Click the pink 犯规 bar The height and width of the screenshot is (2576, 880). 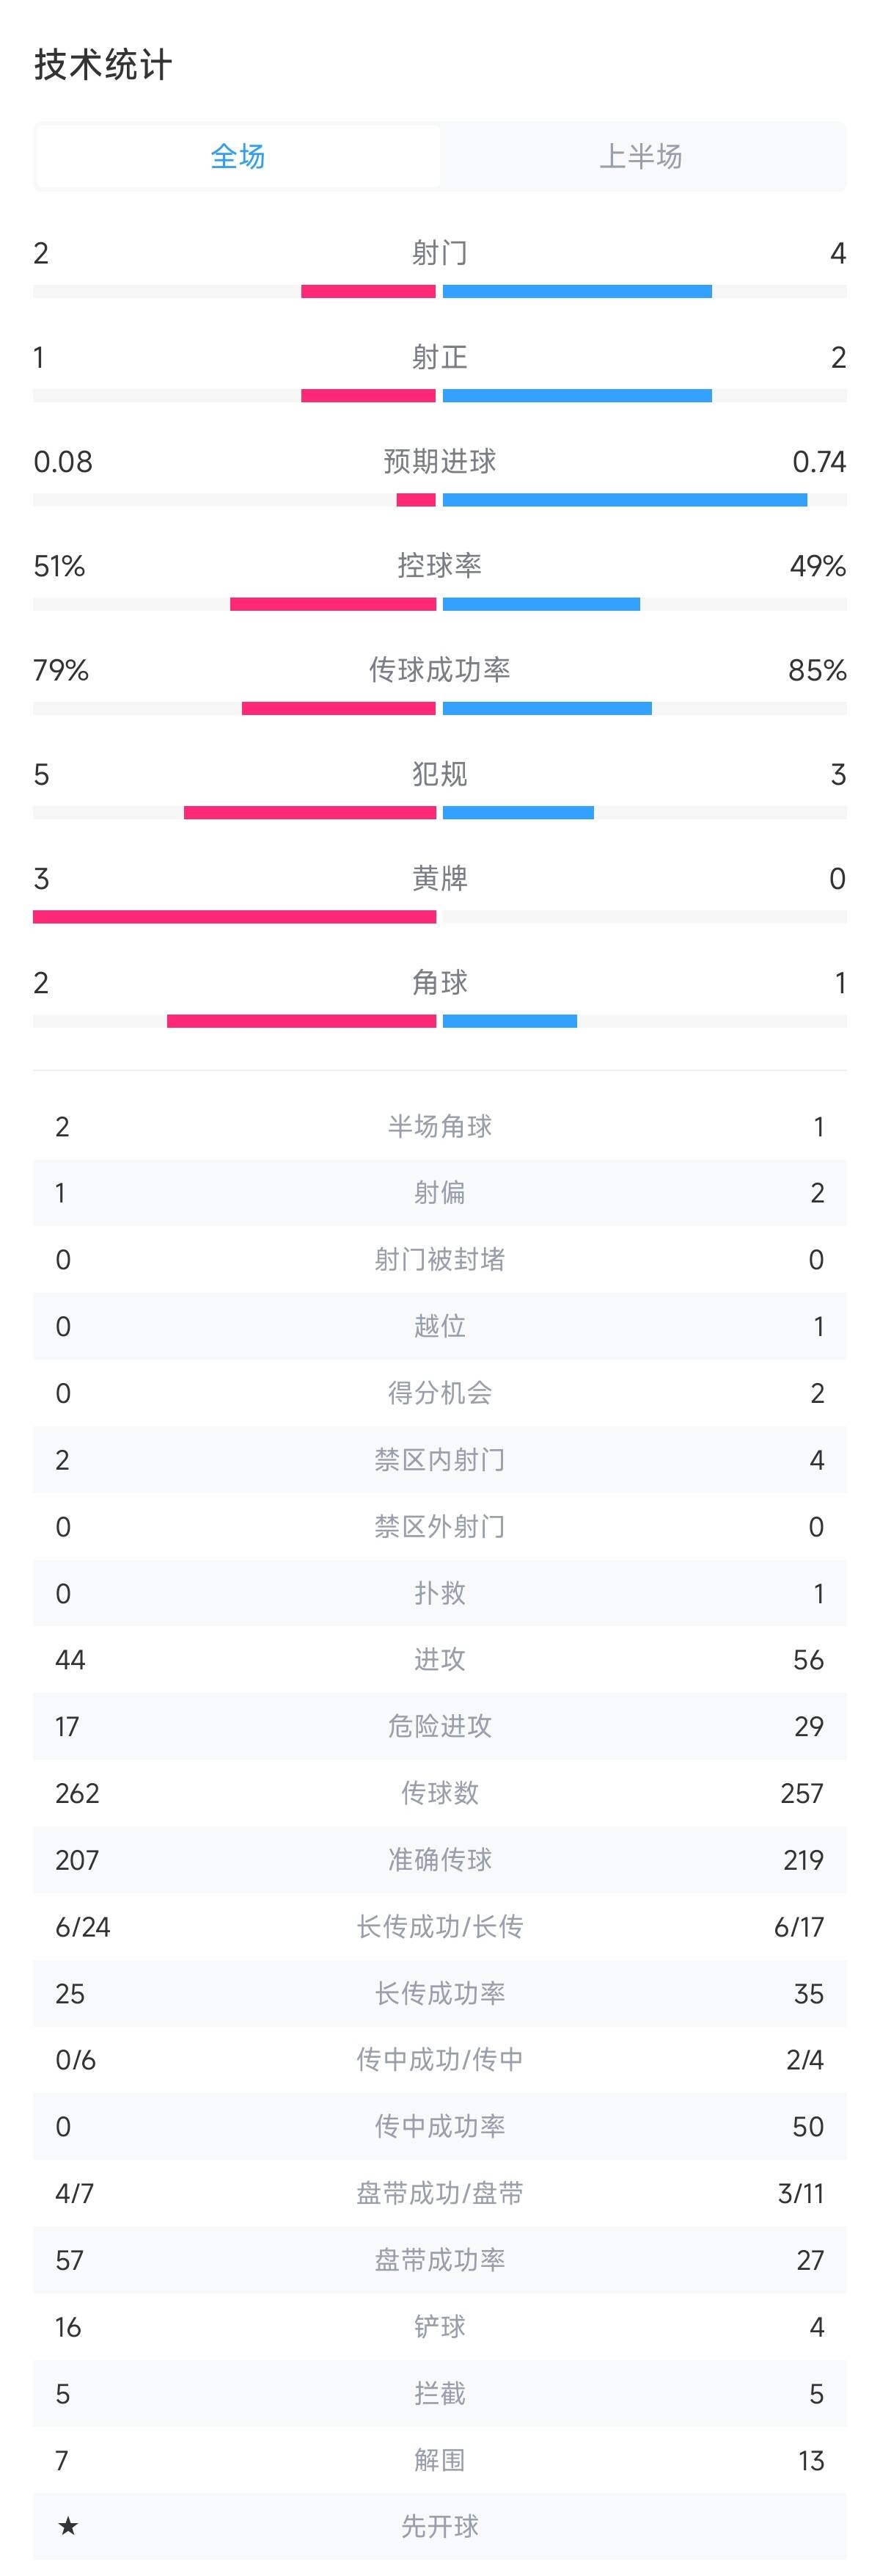coord(309,813)
